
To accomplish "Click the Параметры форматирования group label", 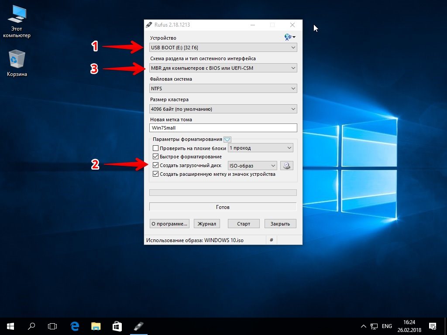I will (x=187, y=139).
